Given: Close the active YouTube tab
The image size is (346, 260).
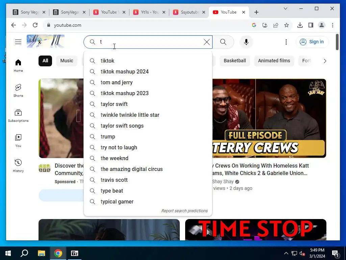Looking at the screenshot, I should (x=244, y=12).
